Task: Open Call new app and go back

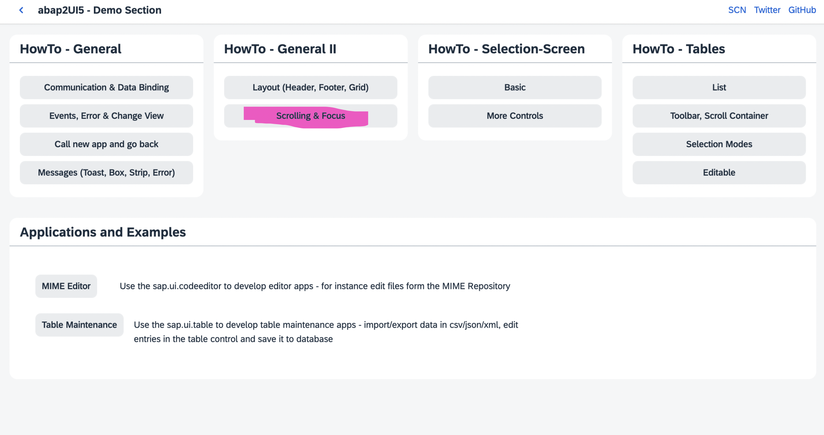Action: [106, 144]
